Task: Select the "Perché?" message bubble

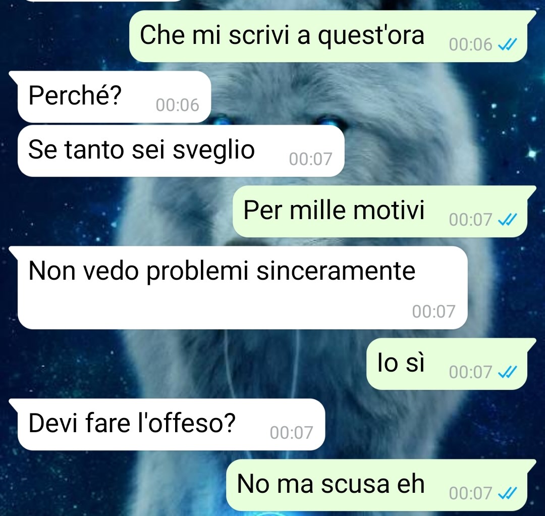Action: (x=114, y=96)
